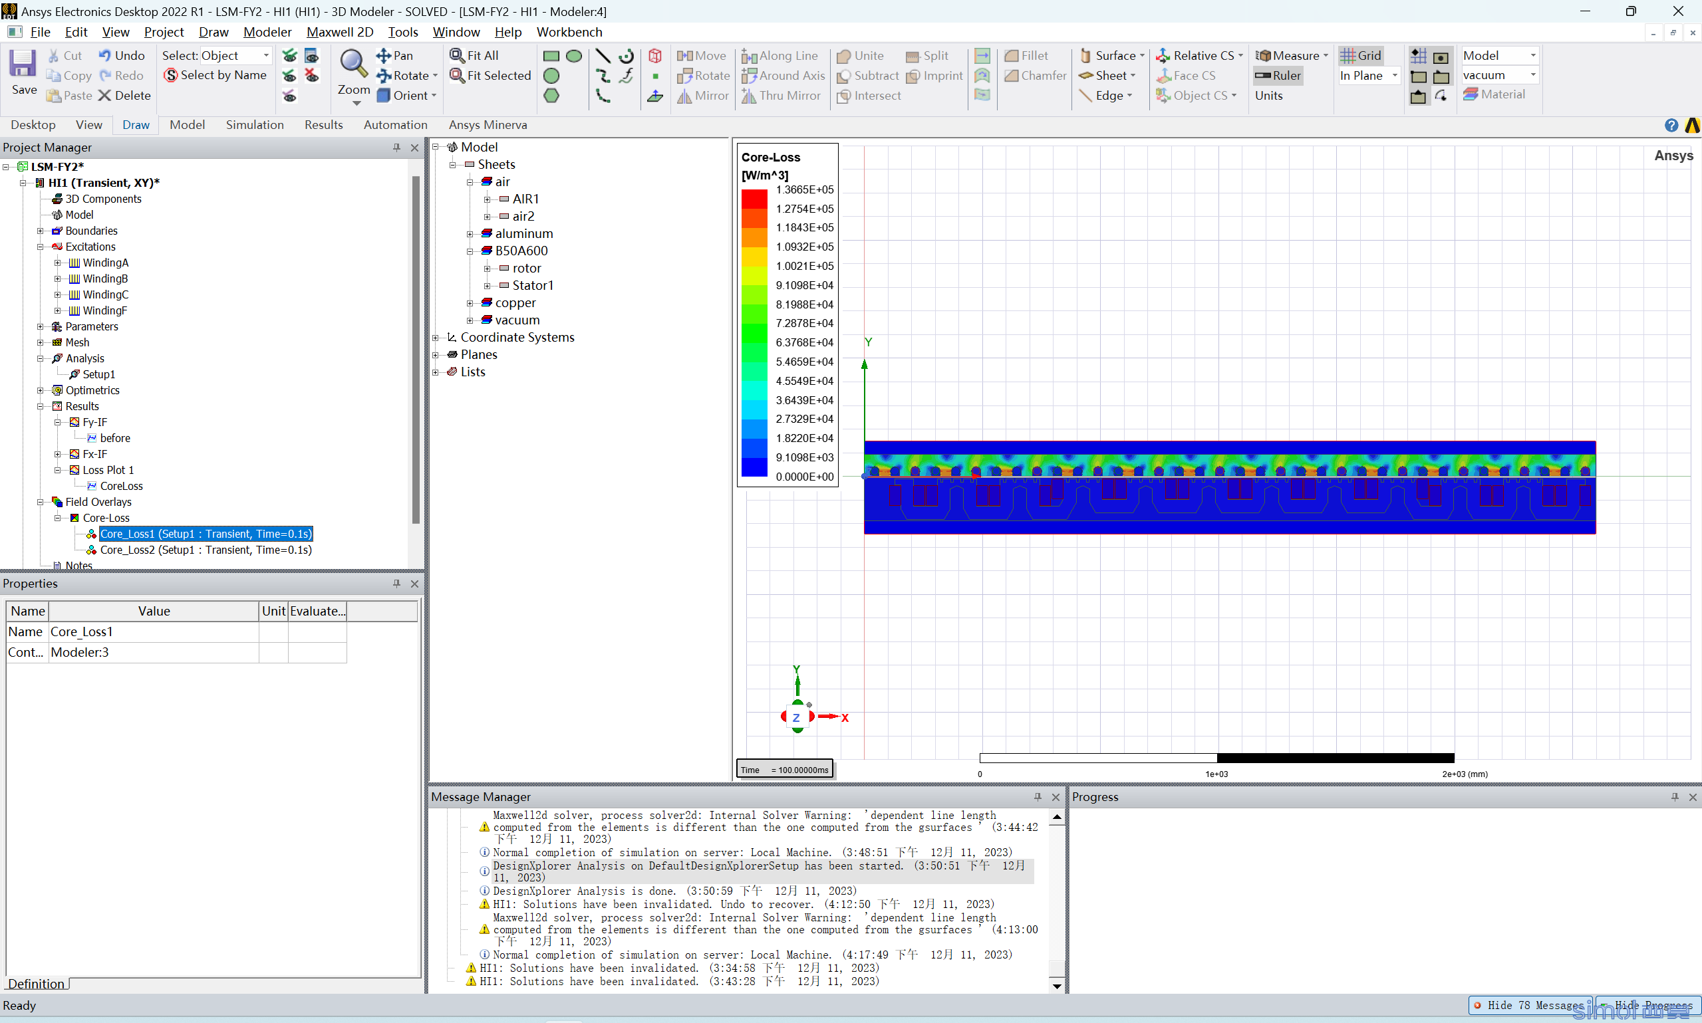This screenshot has height=1023, width=1702.
Task: Click the Delete X icon
Action: (105, 95)
